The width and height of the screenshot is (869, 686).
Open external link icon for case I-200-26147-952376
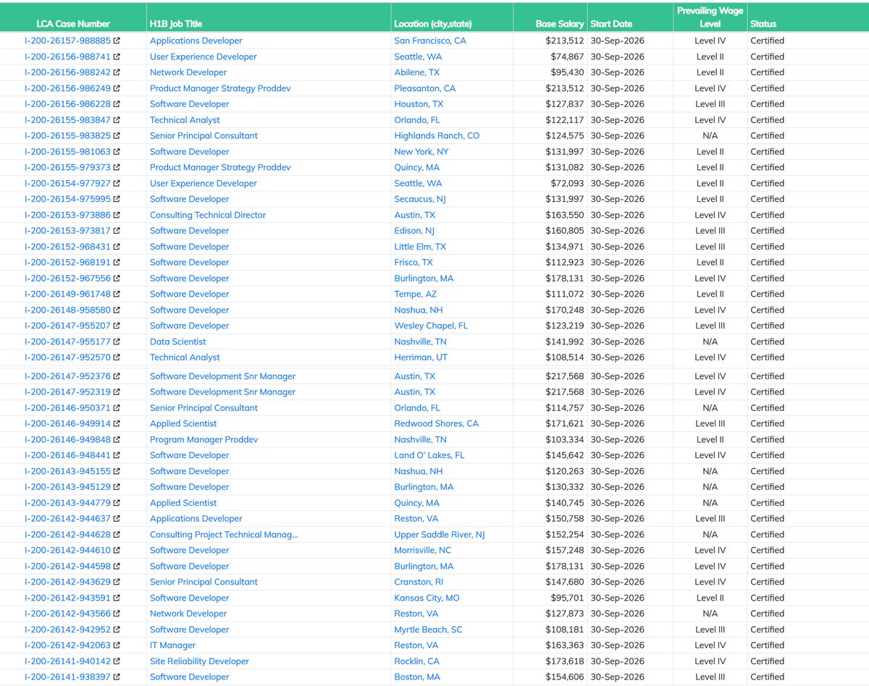click(117, 376)
